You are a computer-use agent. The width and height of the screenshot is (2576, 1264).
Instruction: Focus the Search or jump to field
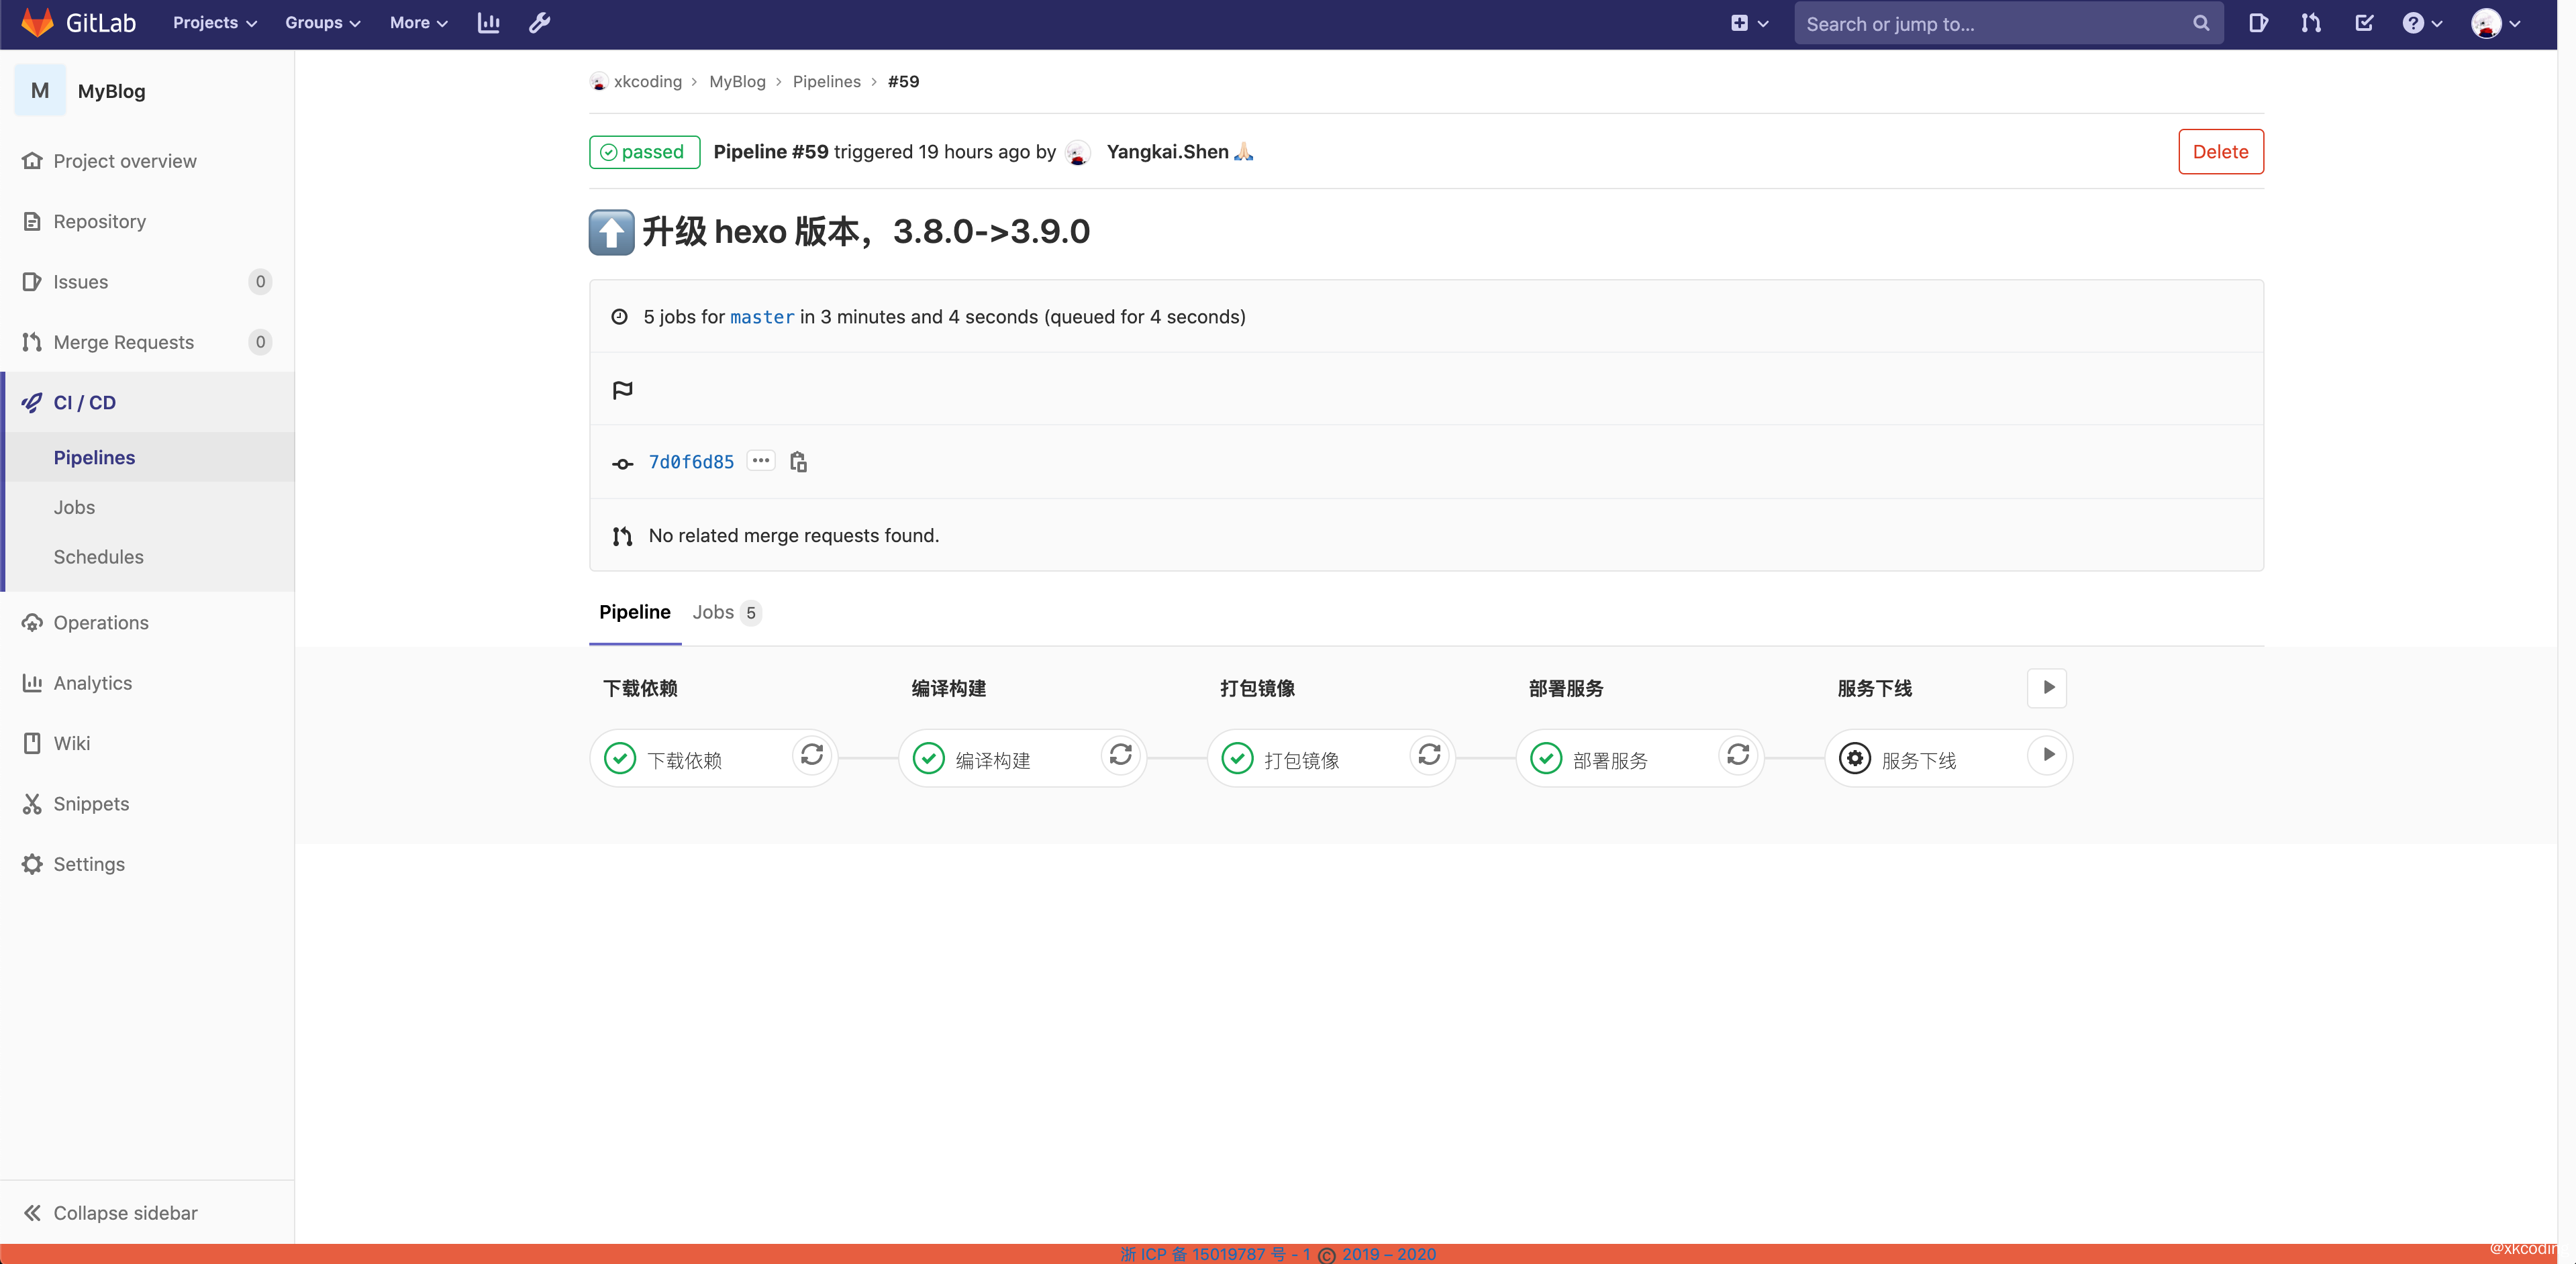pos(1995,24)
